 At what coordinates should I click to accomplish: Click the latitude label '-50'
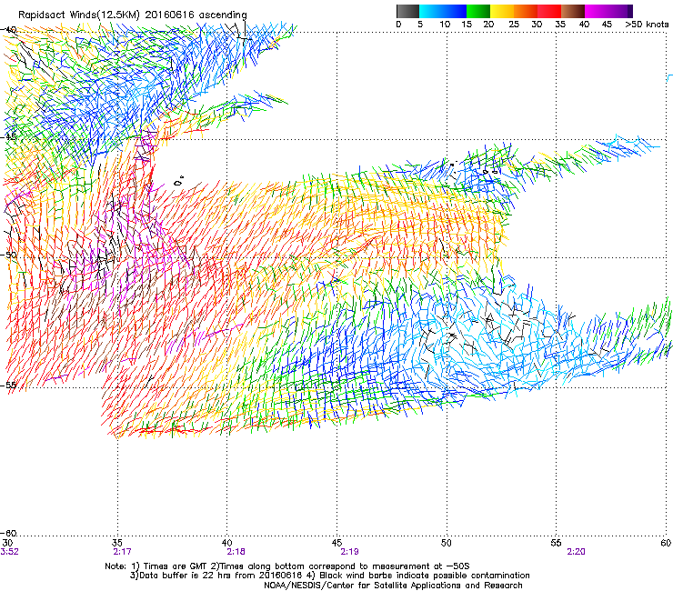tap(9, 255)
